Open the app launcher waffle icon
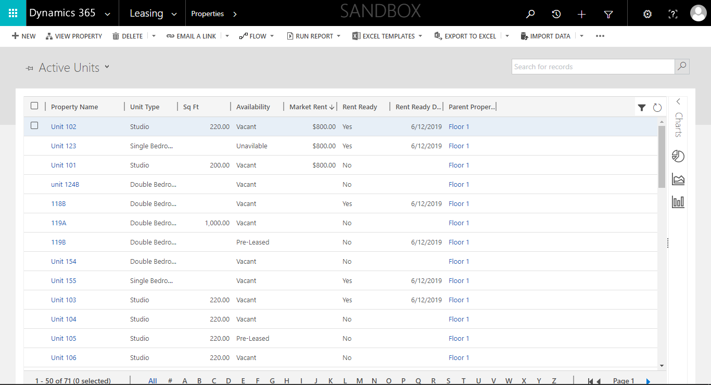Screen dimensions: 711x385 (13, 14)
